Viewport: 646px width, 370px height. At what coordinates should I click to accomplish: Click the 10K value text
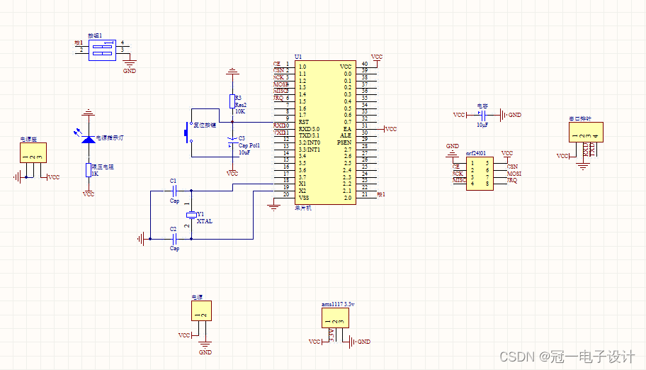240,111
